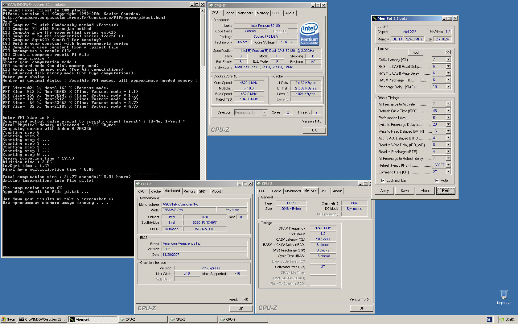Screen dimensions: 518x324
Task: Click the system clock showing 22:52
Action: (510, 320)
